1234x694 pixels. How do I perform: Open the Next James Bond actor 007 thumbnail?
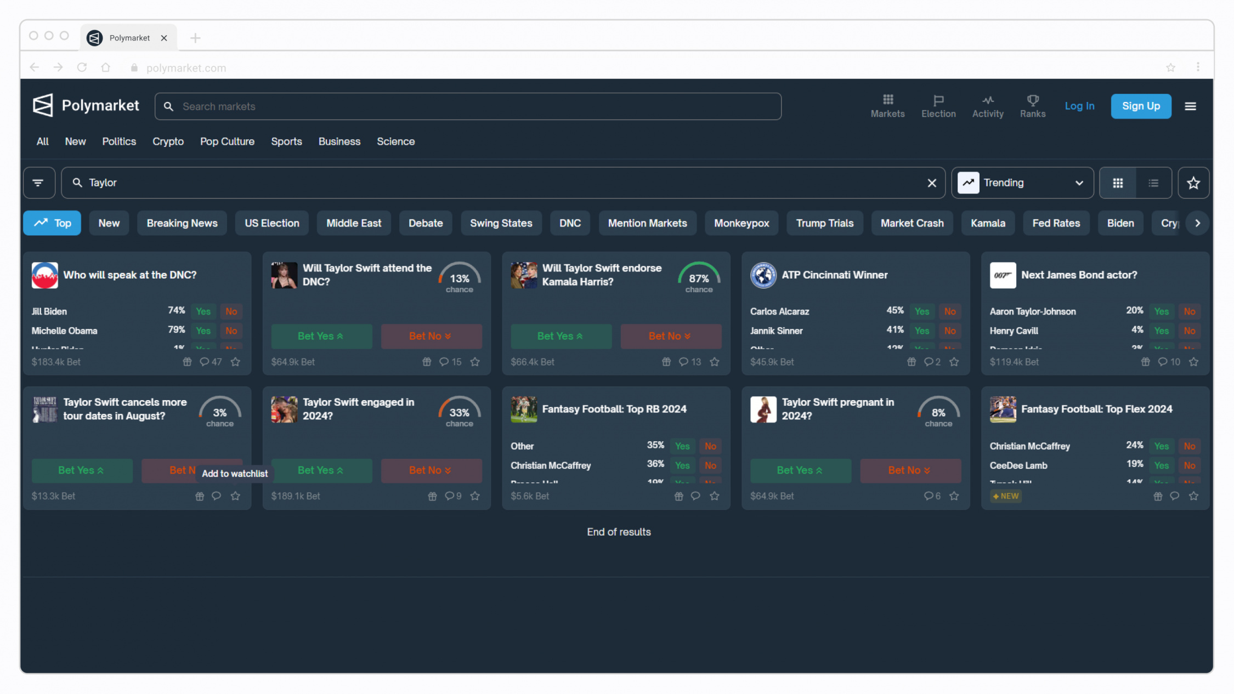pyautogui.click(x=1003, y=275)
